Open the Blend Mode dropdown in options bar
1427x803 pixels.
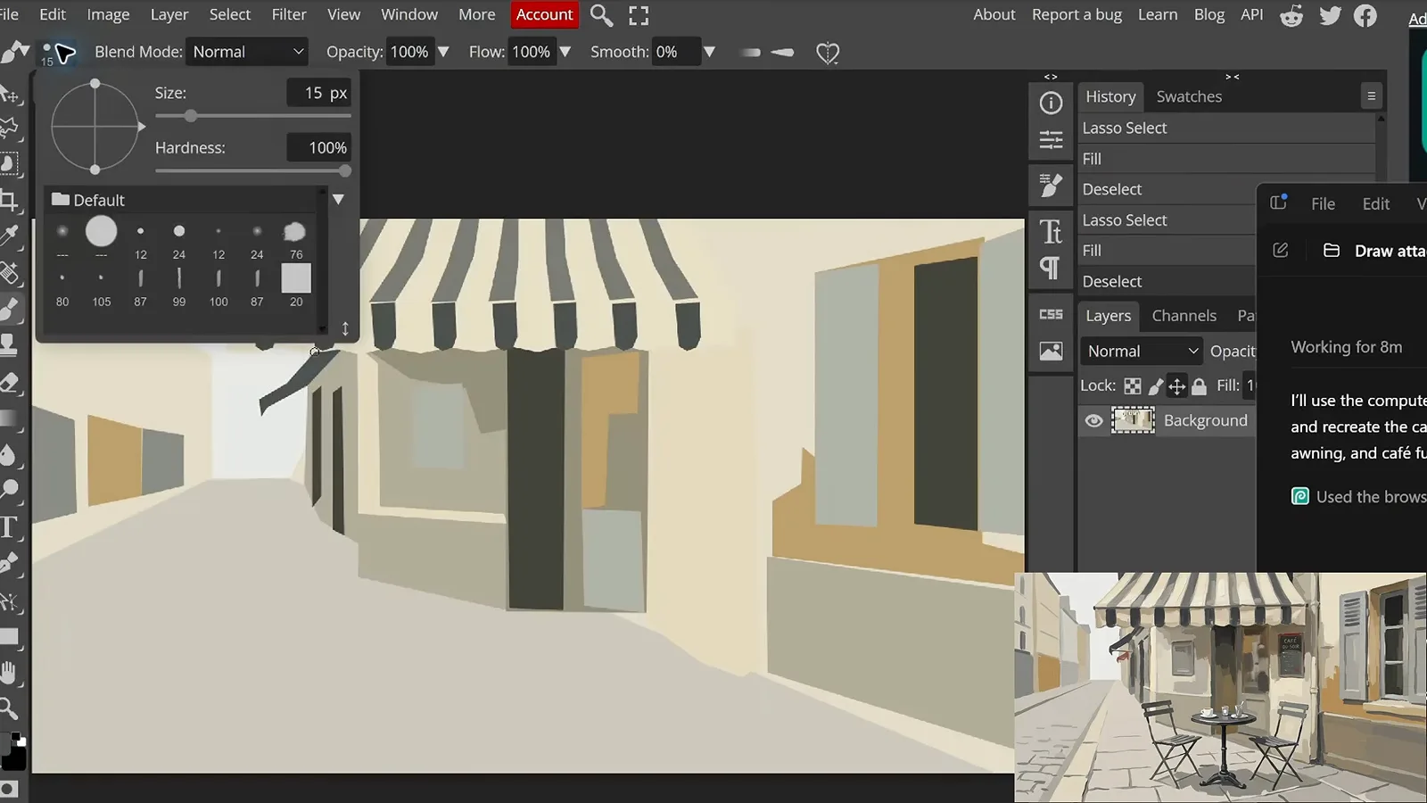coord(248,52)
